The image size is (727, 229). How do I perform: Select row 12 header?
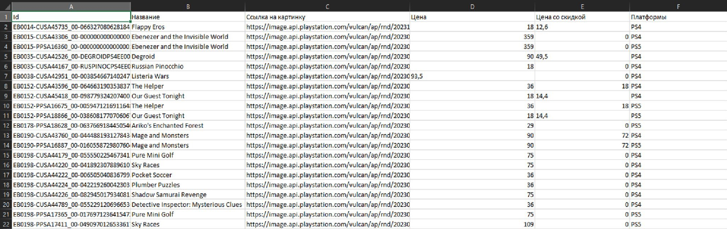click(6, 126)
